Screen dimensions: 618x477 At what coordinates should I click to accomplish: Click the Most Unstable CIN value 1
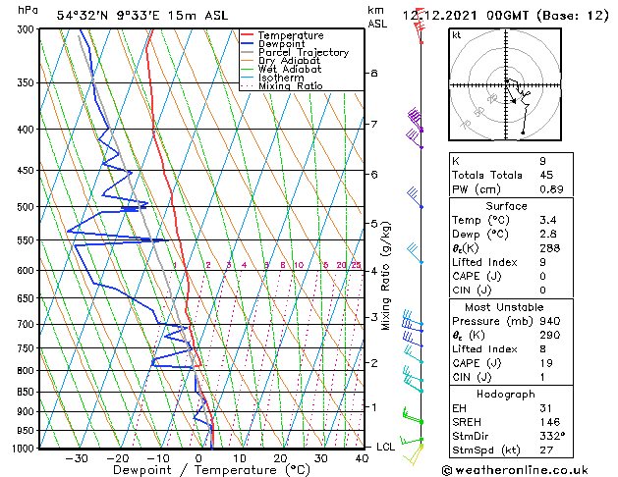click(x=542, y=377)
